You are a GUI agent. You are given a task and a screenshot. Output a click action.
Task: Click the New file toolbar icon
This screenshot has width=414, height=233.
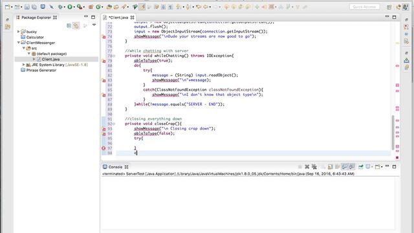coord(7,7)
